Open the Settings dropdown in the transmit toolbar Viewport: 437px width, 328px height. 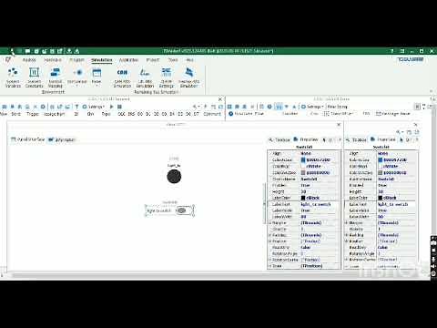(94, 107)
